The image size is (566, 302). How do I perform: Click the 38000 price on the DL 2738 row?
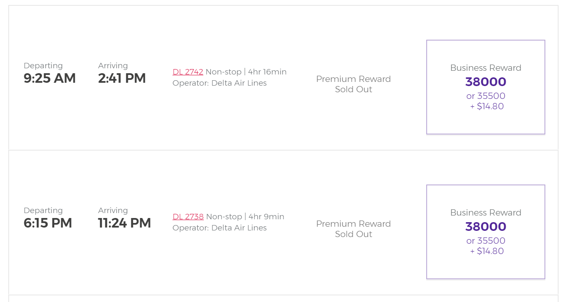click(486, 227)
